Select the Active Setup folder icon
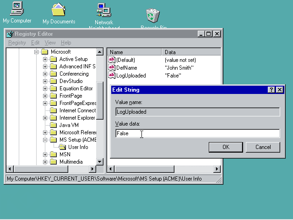 coord(54,59)
